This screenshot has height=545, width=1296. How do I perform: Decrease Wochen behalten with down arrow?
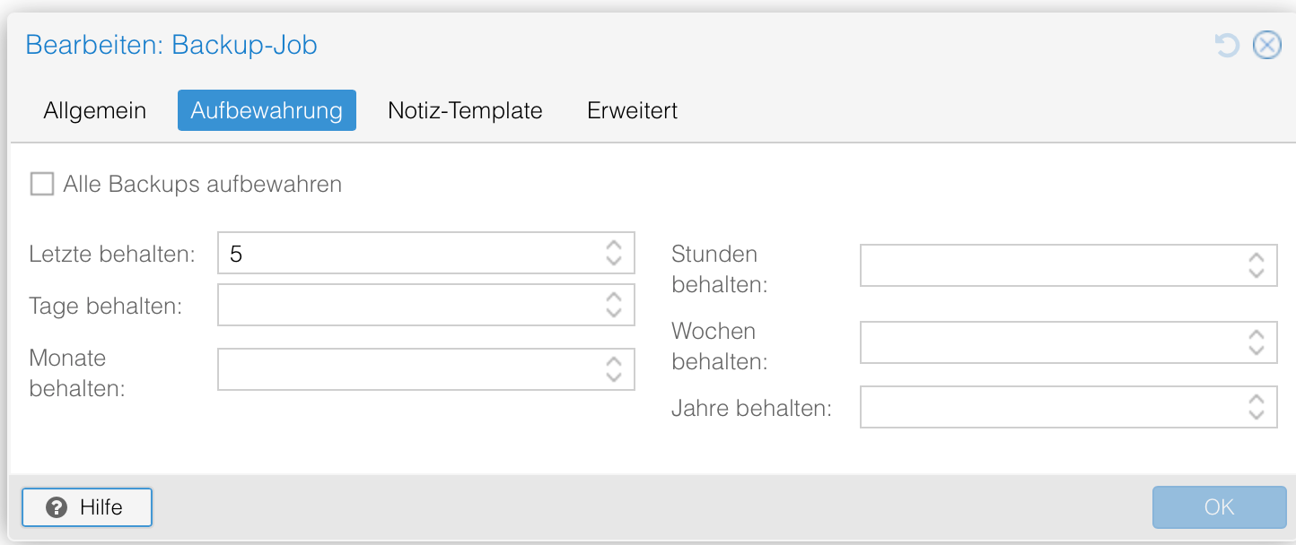[x=1257, y=351]
